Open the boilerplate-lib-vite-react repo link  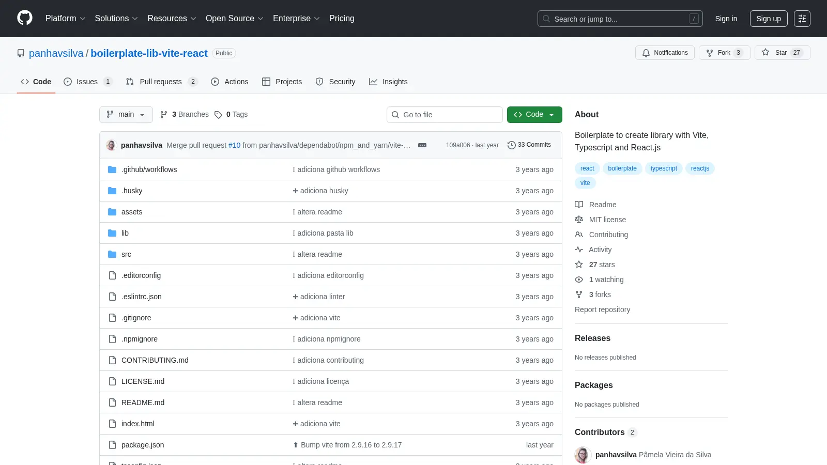(x=149, y=53)
